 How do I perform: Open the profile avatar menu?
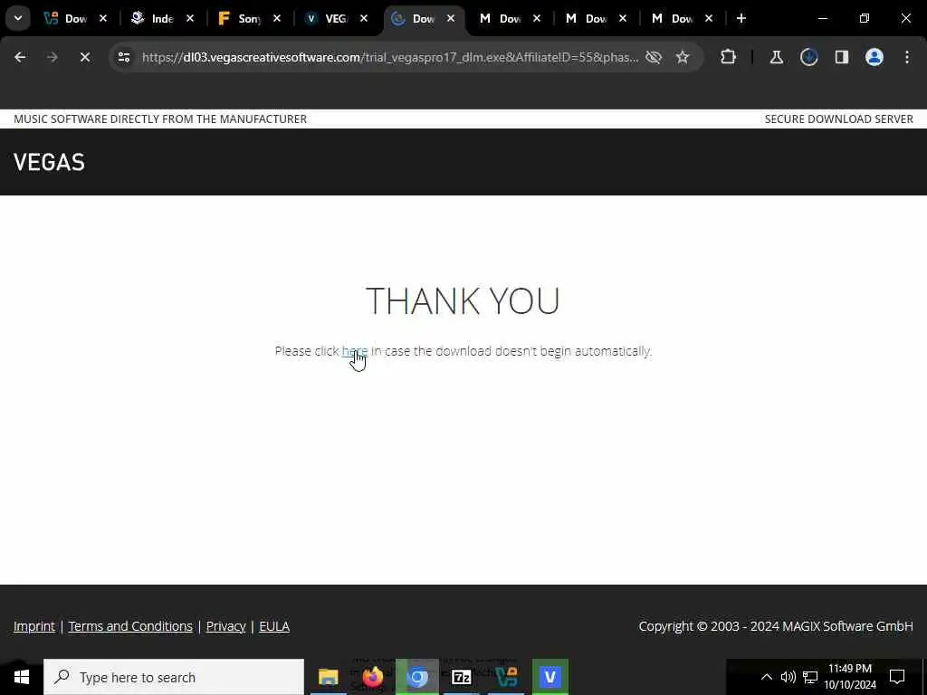[874, 57]
